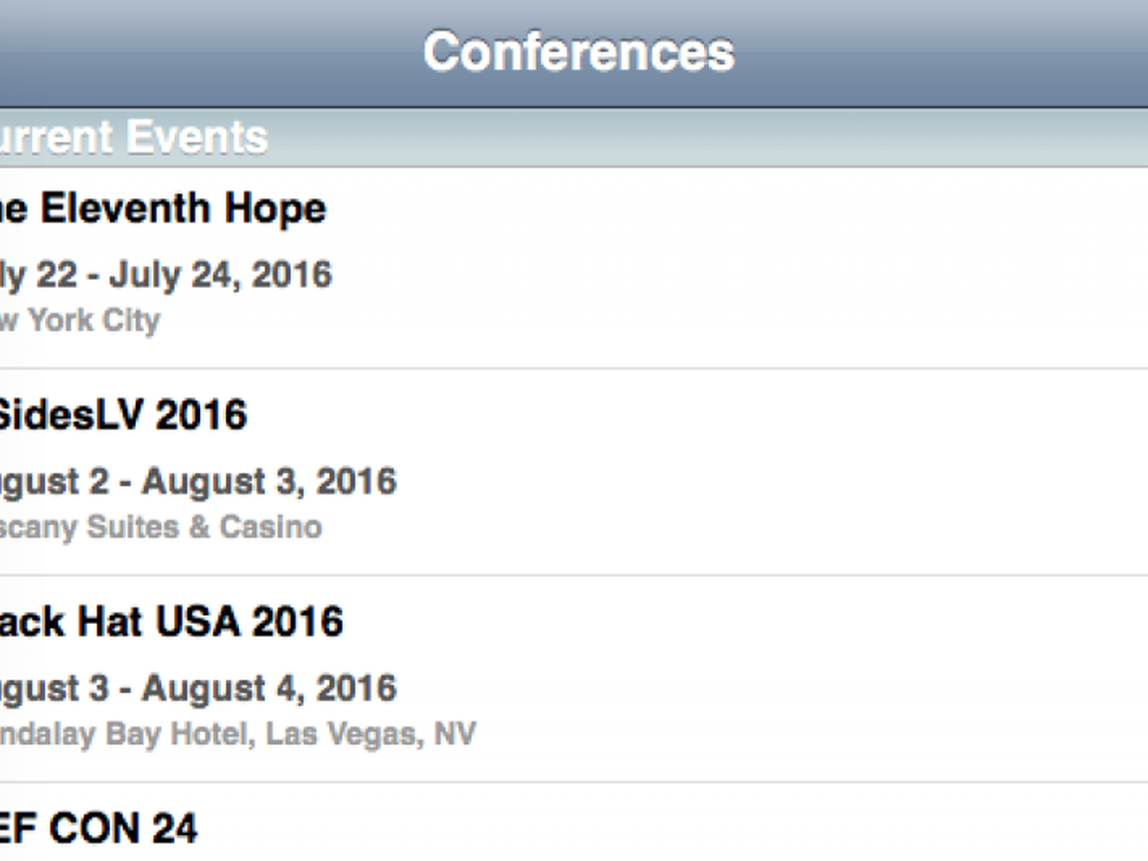Click divider line below Tuscany Suites & Casino row
The width and height of the screenshot is (1148, 861).
click(x=574, y=575)
